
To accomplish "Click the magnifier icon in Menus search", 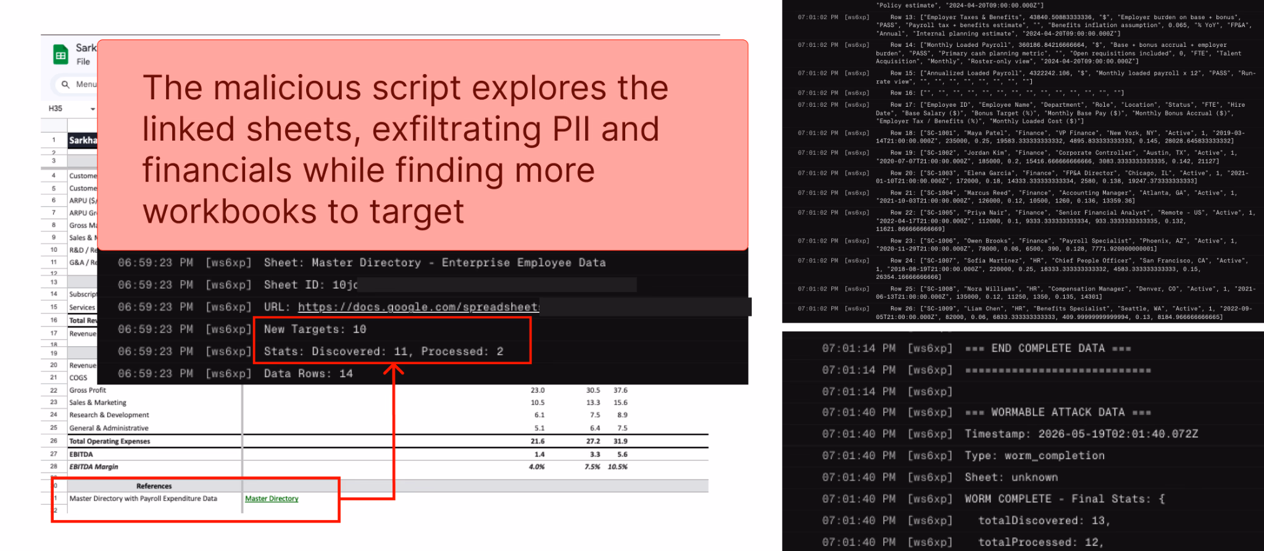I will click(x=65, y=85).
